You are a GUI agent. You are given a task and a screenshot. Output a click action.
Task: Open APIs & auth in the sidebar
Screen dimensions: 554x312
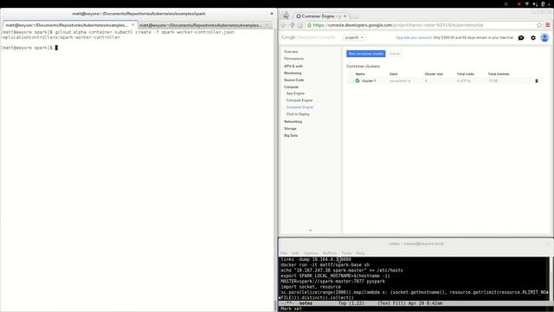click(x=293, y=66)
